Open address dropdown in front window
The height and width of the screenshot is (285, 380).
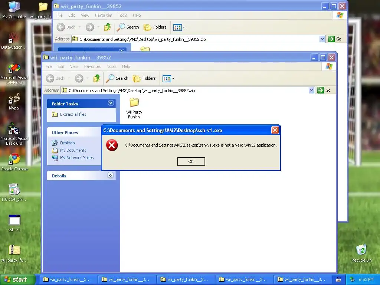point(312,90)
